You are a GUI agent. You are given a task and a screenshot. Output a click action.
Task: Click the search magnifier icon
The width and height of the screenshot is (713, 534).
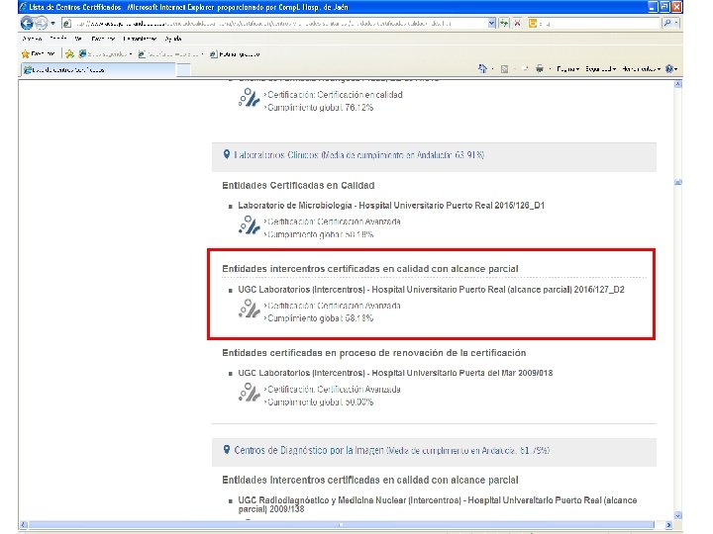coord(667,23)
